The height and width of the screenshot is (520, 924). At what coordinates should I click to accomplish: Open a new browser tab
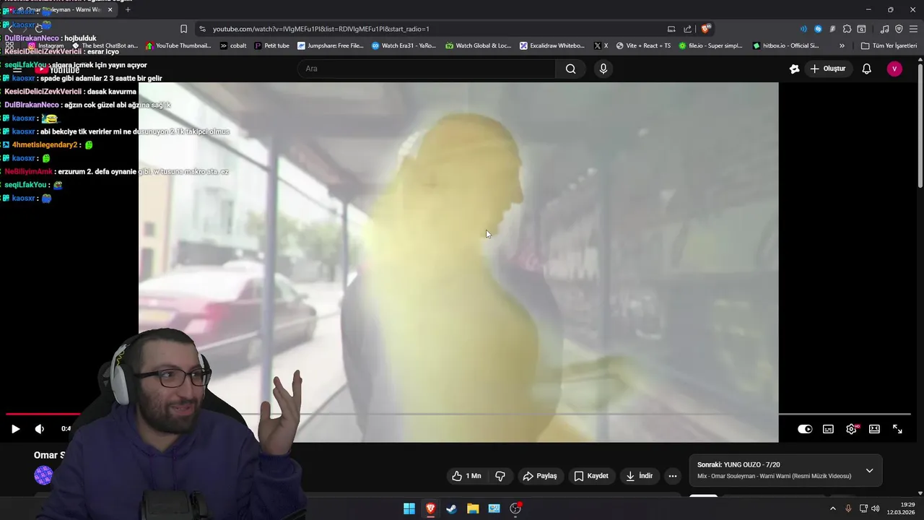(128, 9)
